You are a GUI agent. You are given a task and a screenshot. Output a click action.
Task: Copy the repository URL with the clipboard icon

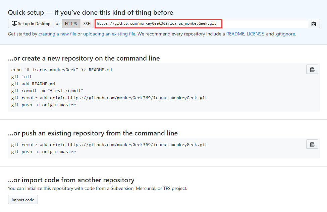[x=314, y=23]
